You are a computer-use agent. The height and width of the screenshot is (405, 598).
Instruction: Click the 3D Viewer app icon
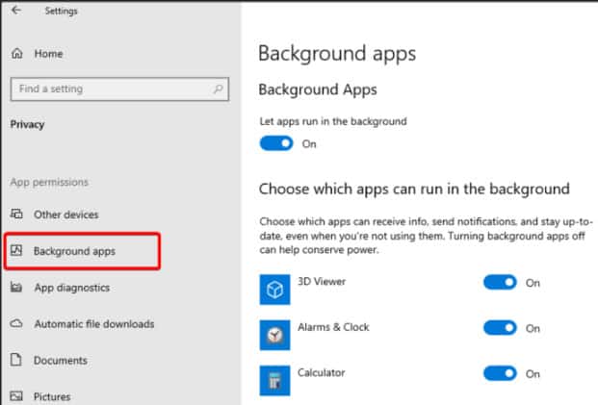(x=274, y=290)
